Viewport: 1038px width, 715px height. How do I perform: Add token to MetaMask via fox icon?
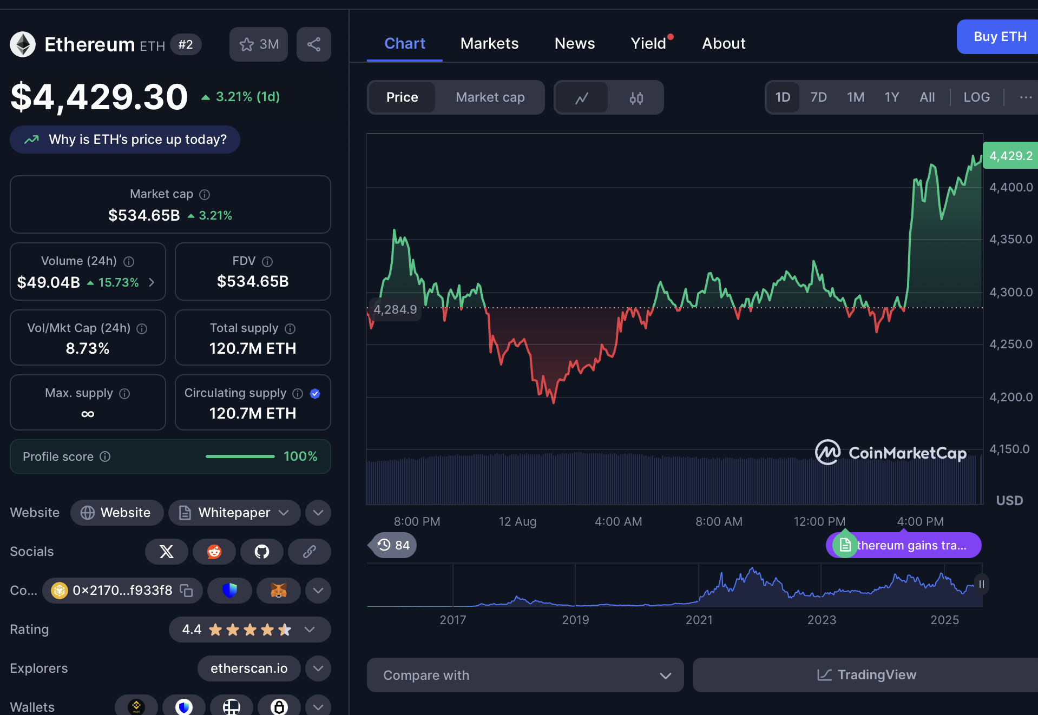point(278,590)
